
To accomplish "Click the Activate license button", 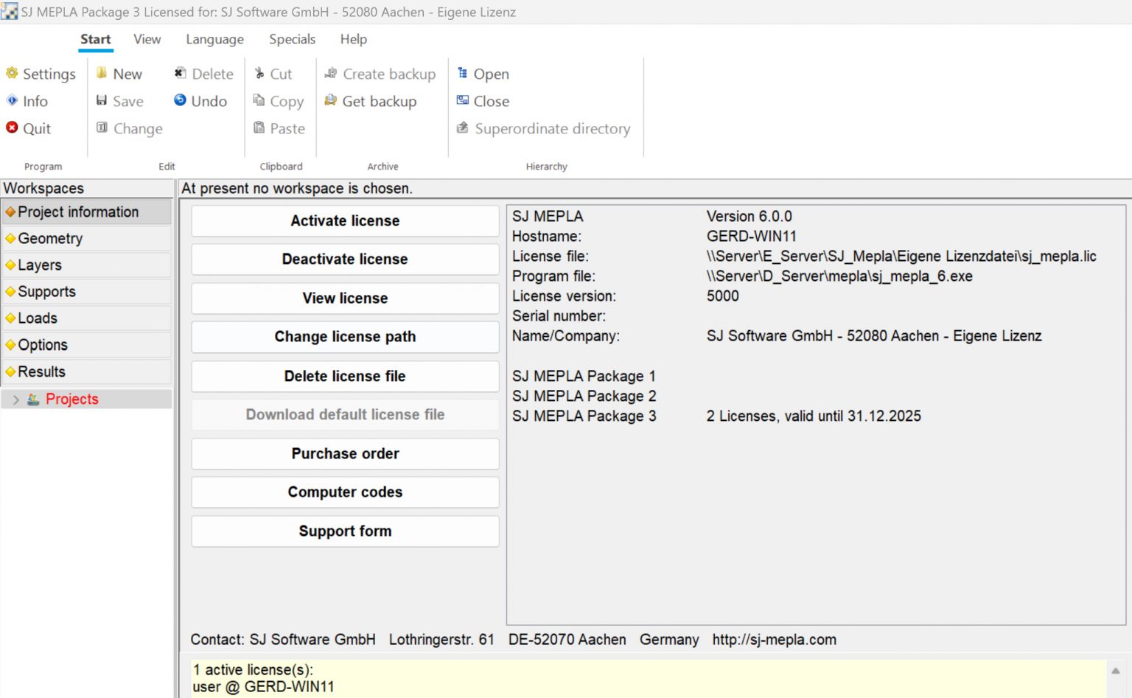I will tap(344, 220).
